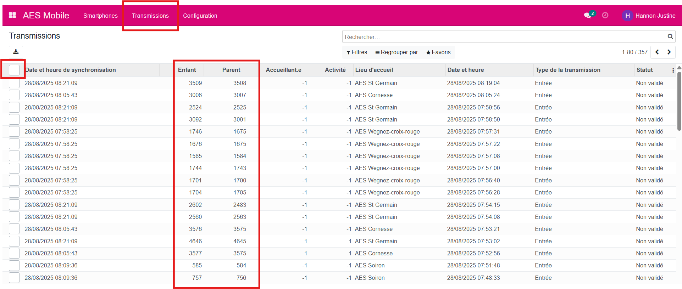Viewport: 682px width, 289px height.
Task: Click into the Rechercher search field
Action: (504, 37)
